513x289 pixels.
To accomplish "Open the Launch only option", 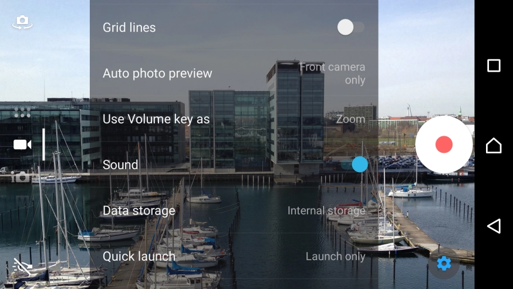I will [x=335, y=256].
